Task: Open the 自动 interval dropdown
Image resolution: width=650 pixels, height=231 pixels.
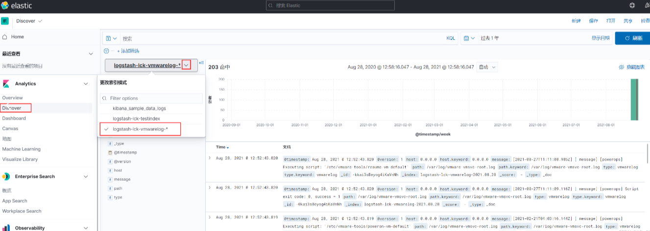Action: pos(488,67)
